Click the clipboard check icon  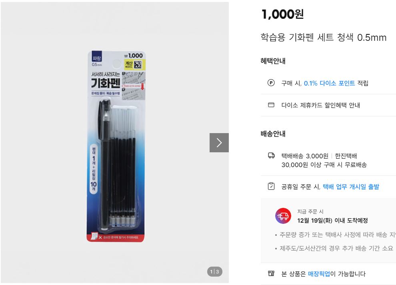tap(271, 186)
